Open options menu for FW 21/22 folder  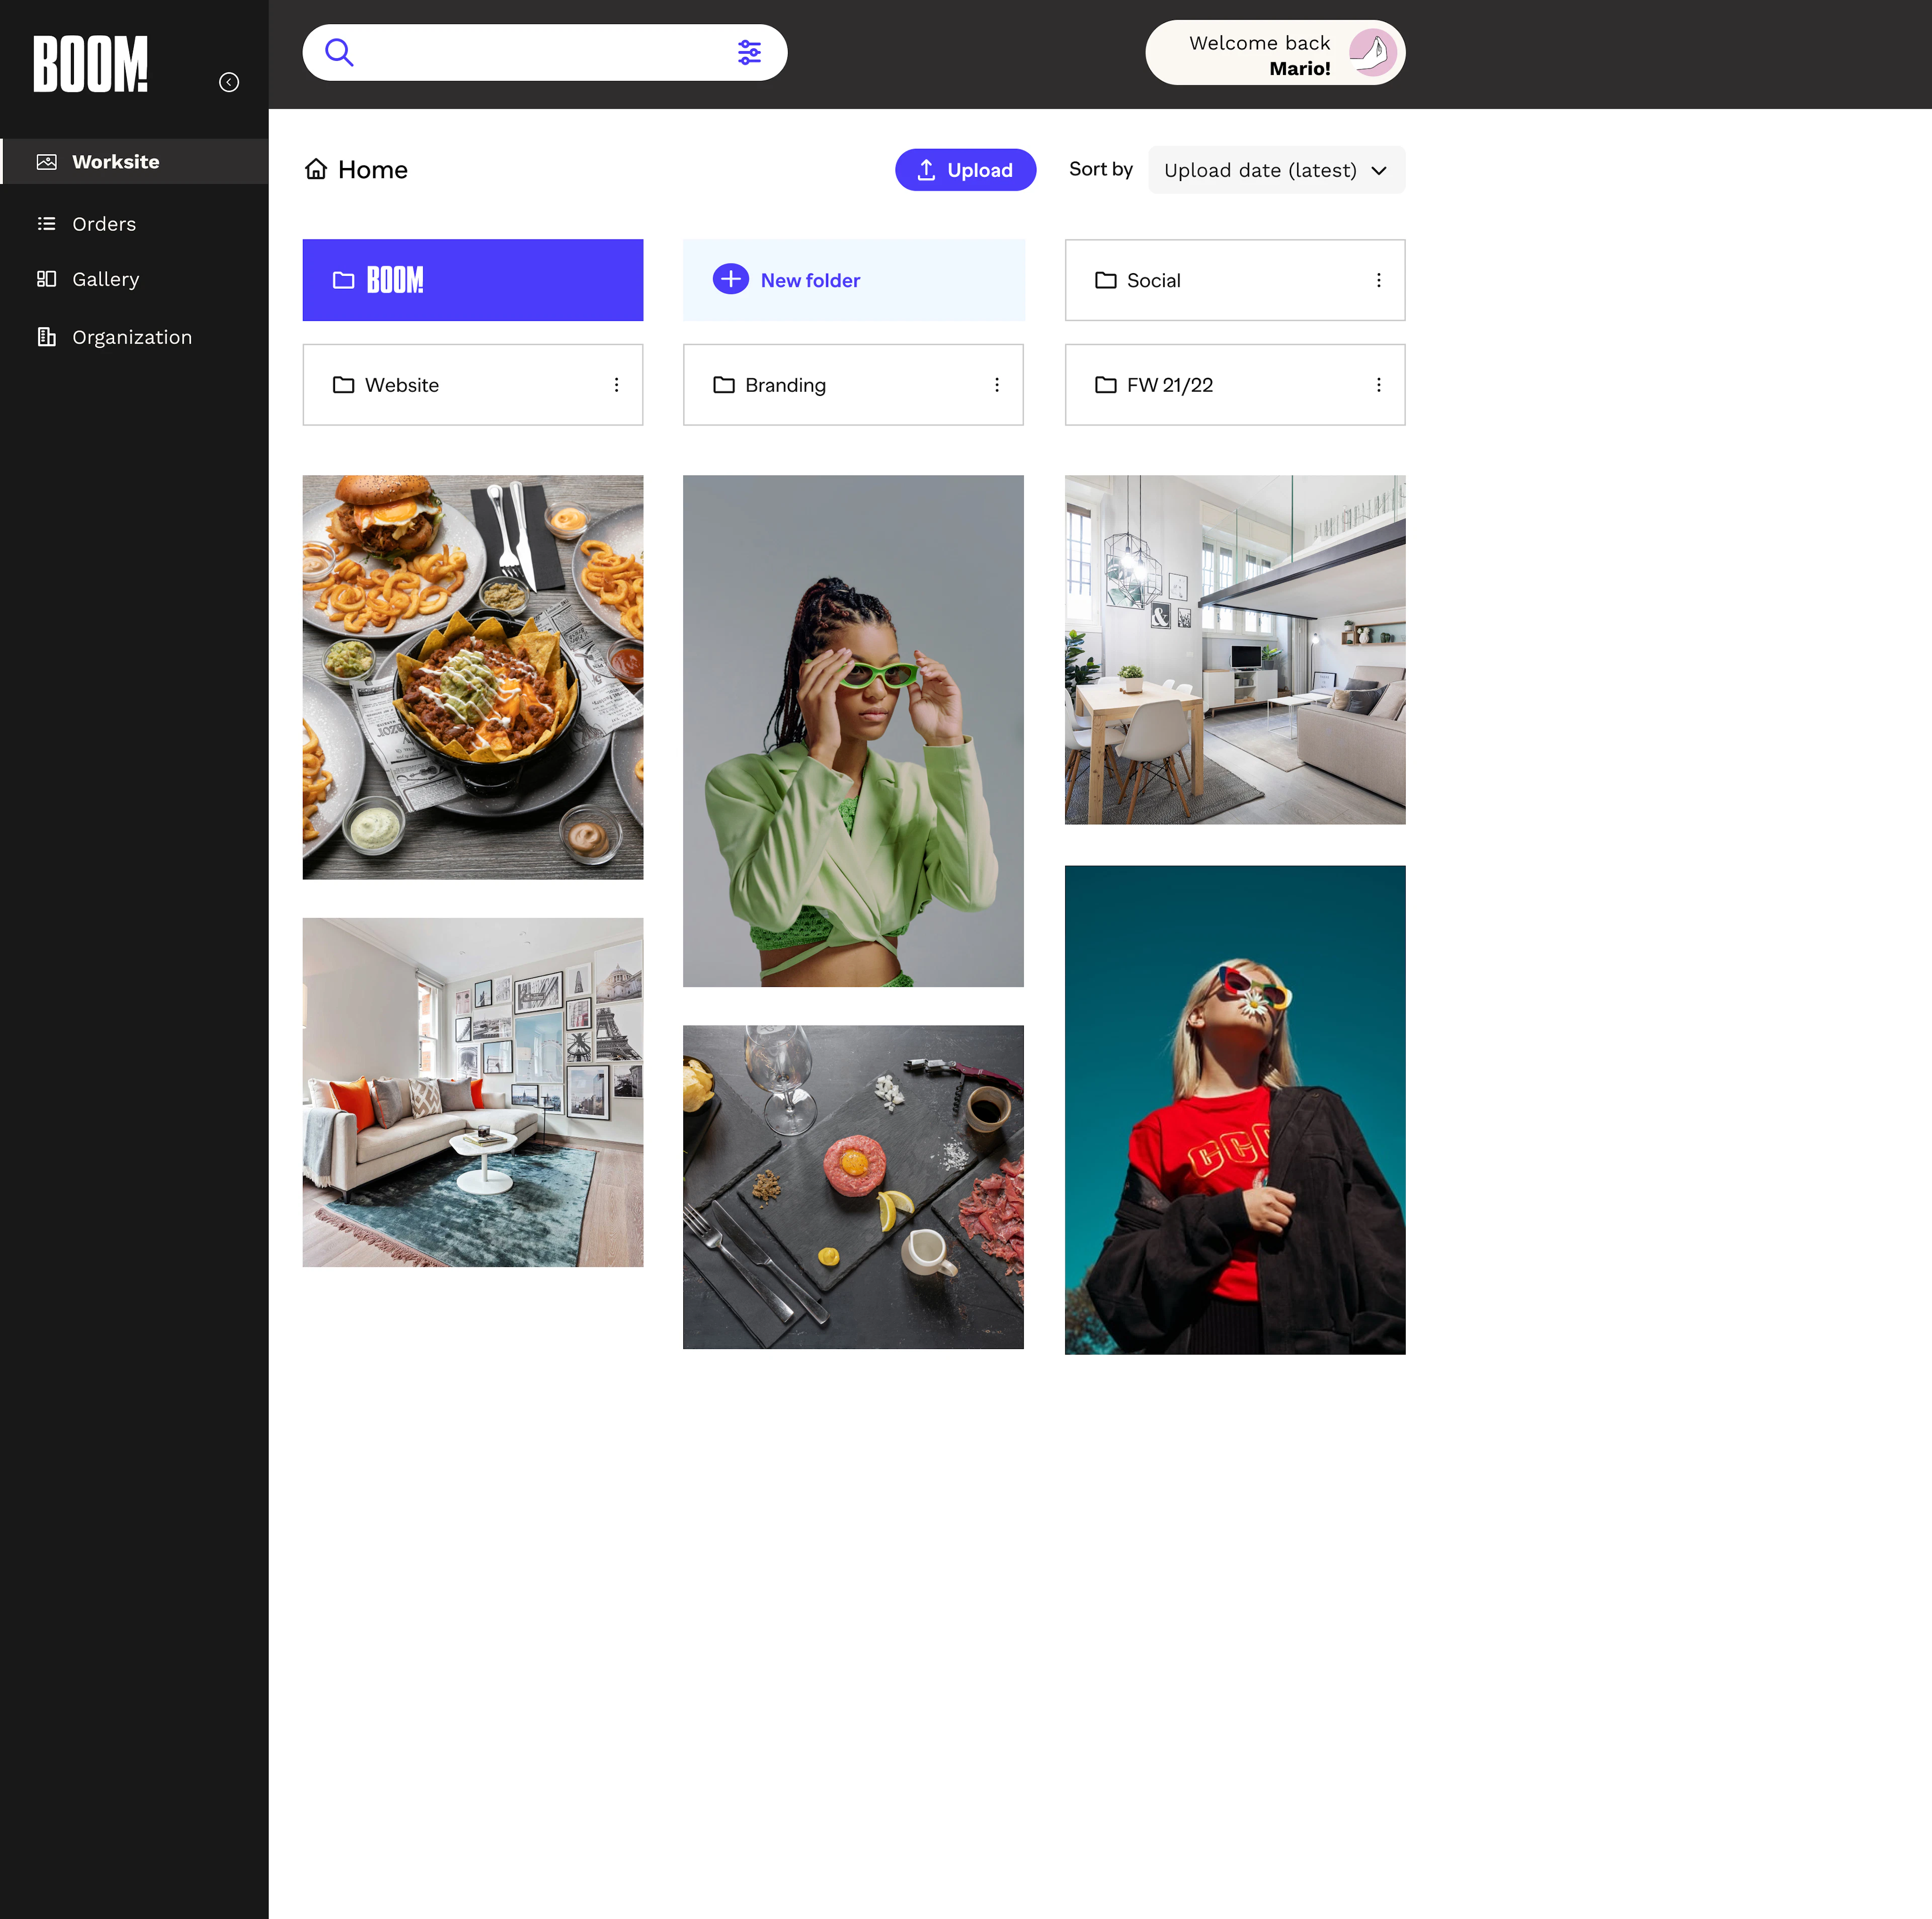(x=1379, y=384)
